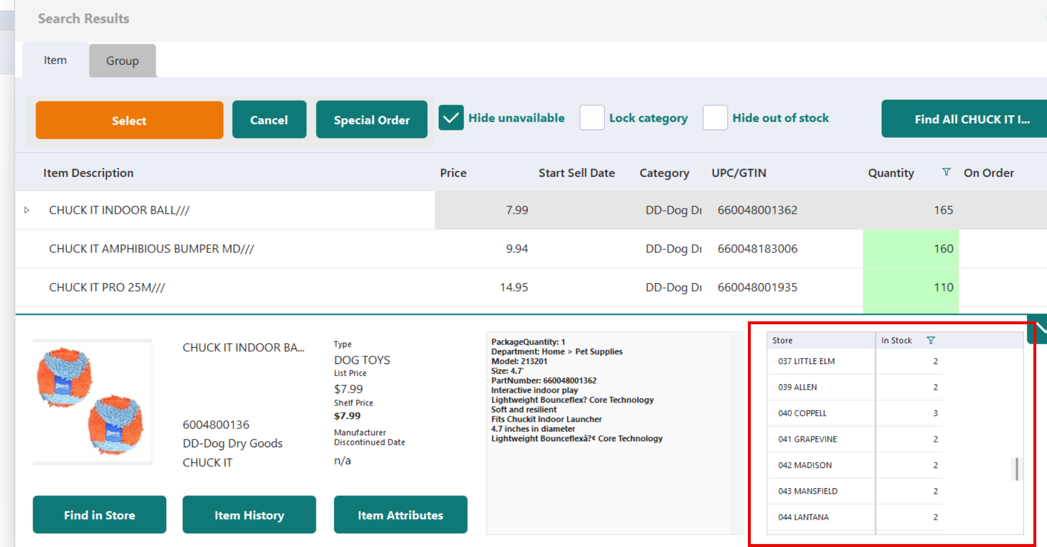The height and width of the screenshot is (547, 1047).
Task: Expand the CHUCK IT INDOOR BALL row
Action: pos(27,210)
